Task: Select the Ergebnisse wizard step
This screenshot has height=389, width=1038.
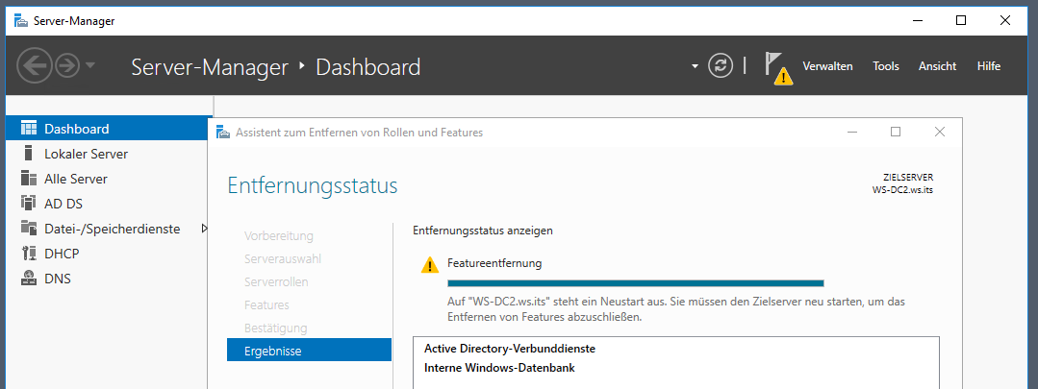Action: pos(309,352)
